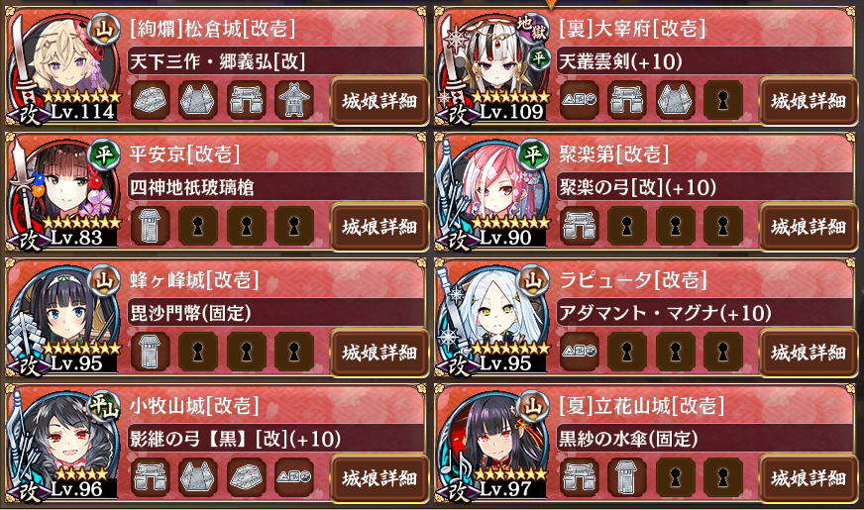Click 城娘詳細 button for 平安京[改壱]
Viewport: 864px width, 510px height.
point(378,227)
